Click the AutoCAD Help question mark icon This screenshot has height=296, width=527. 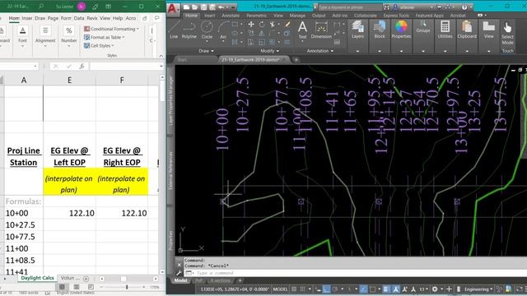(x=464, y=7)
